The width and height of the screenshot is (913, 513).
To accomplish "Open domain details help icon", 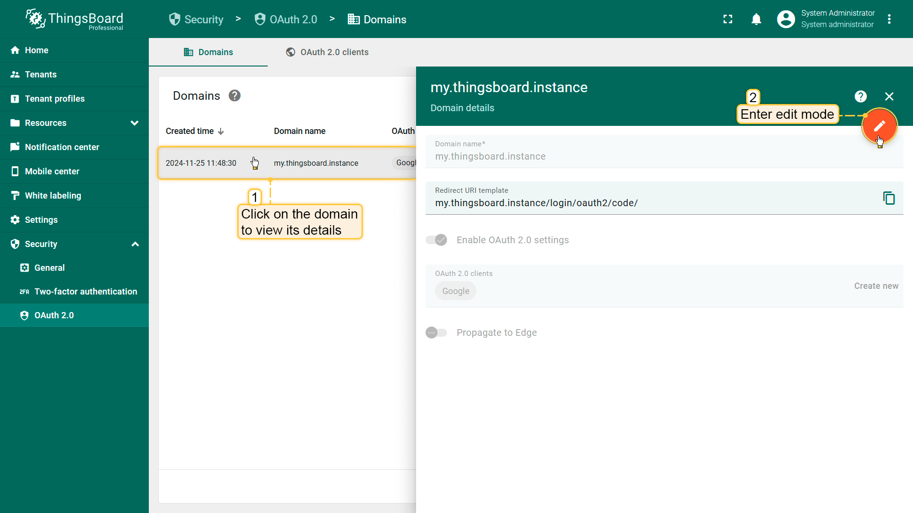I will pos(860,96).
